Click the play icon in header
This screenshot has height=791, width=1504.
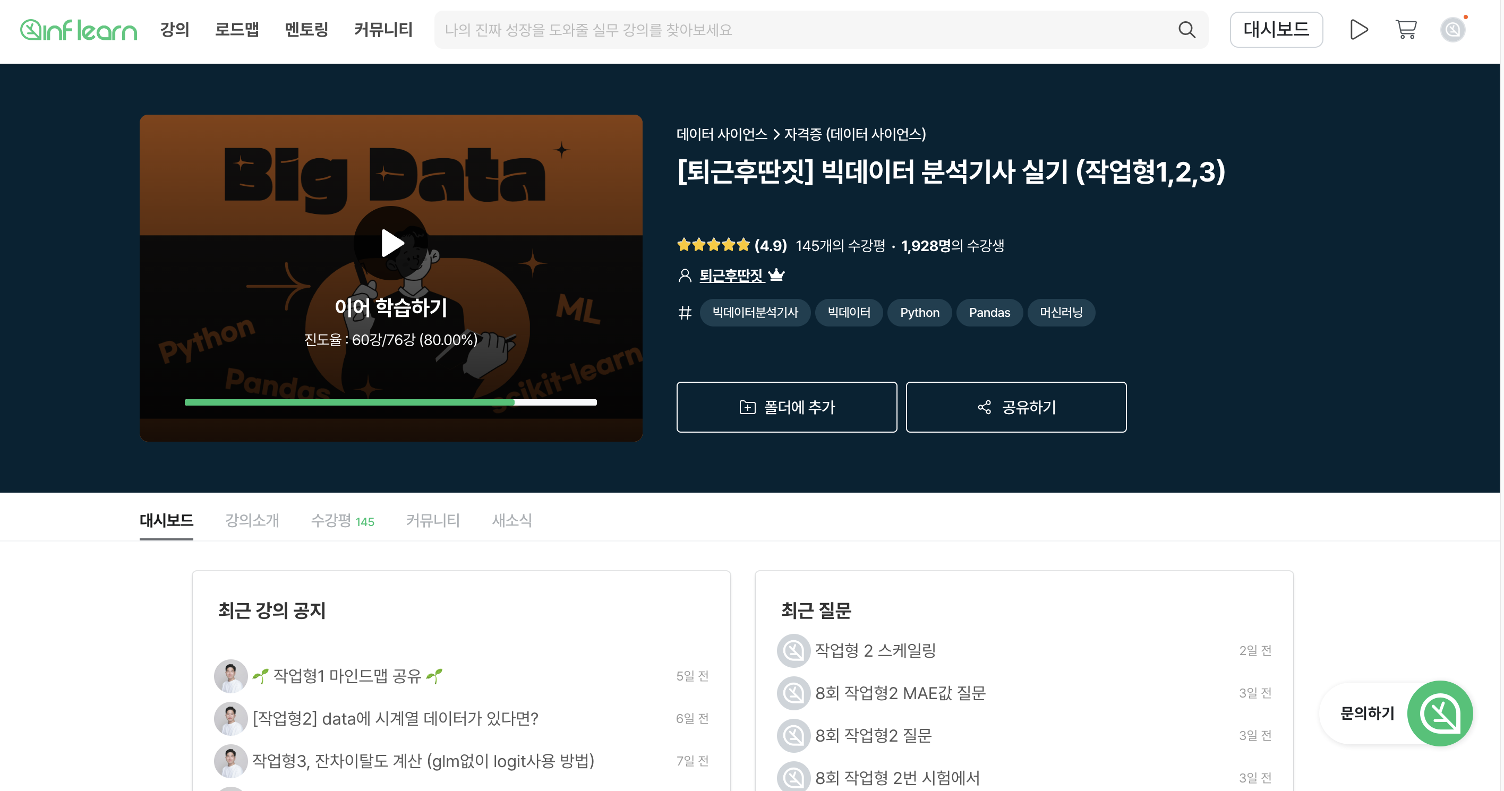pos(1358,30)
